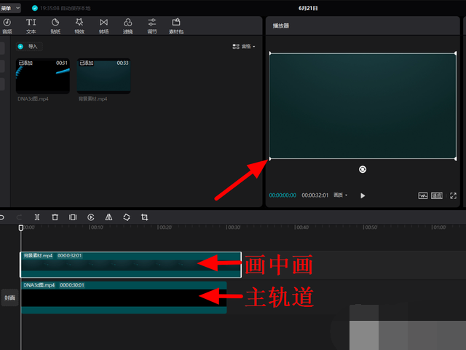The image size is (466, 350).
Task: Open the 滤镜 filters panel
Action: pyautogui.click(x=127, y=26)
